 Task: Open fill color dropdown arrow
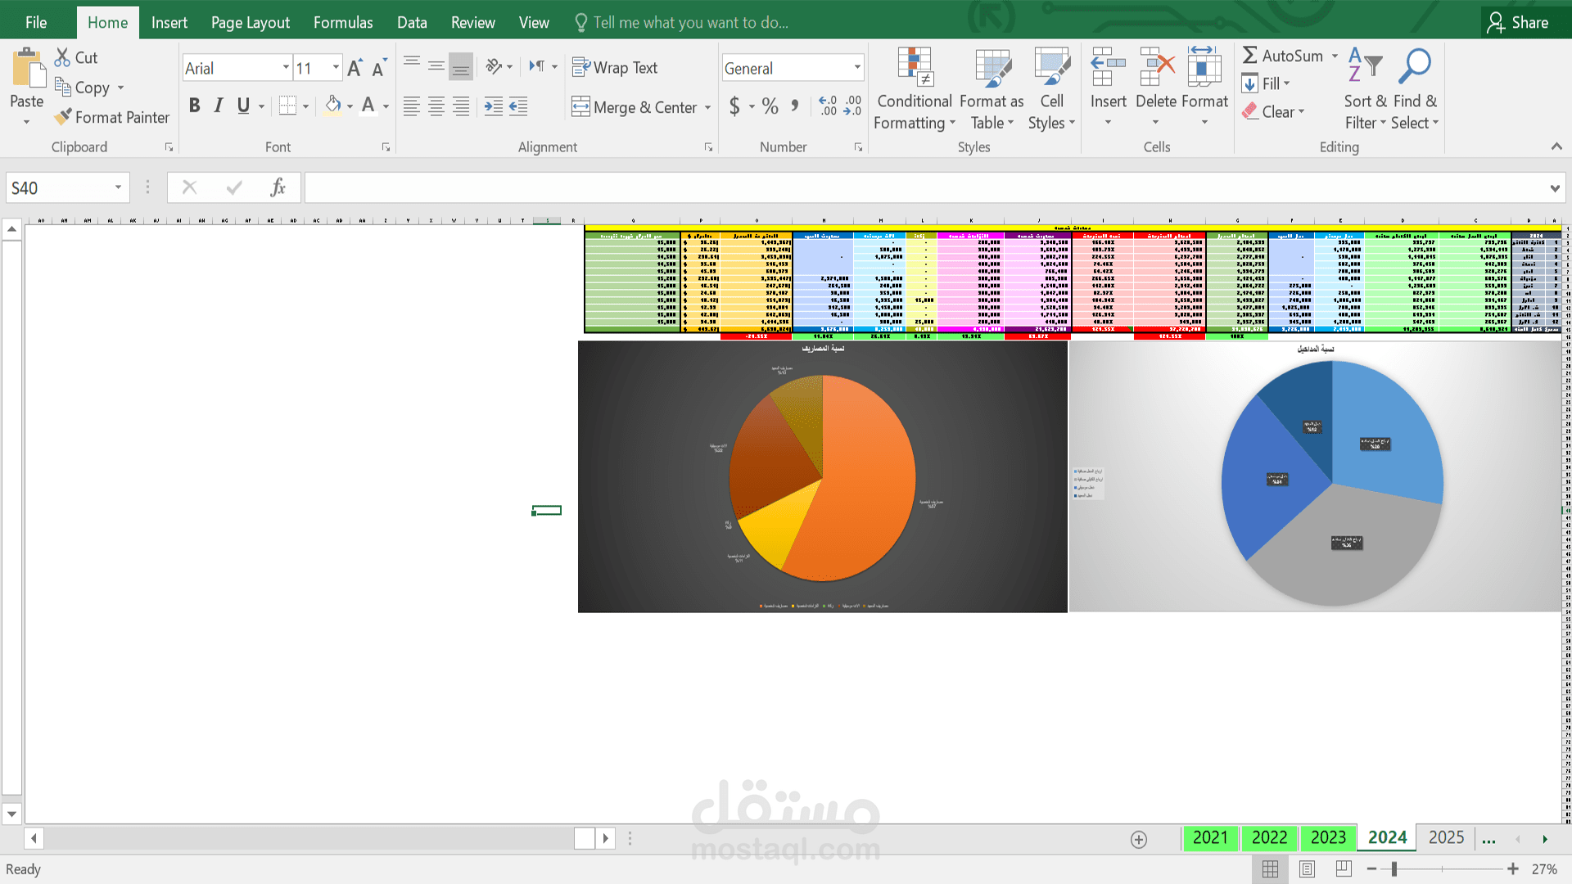click(x=350, y=106)
